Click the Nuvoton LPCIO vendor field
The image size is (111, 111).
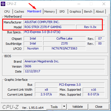pyautogui.click(x=33, y=48)
